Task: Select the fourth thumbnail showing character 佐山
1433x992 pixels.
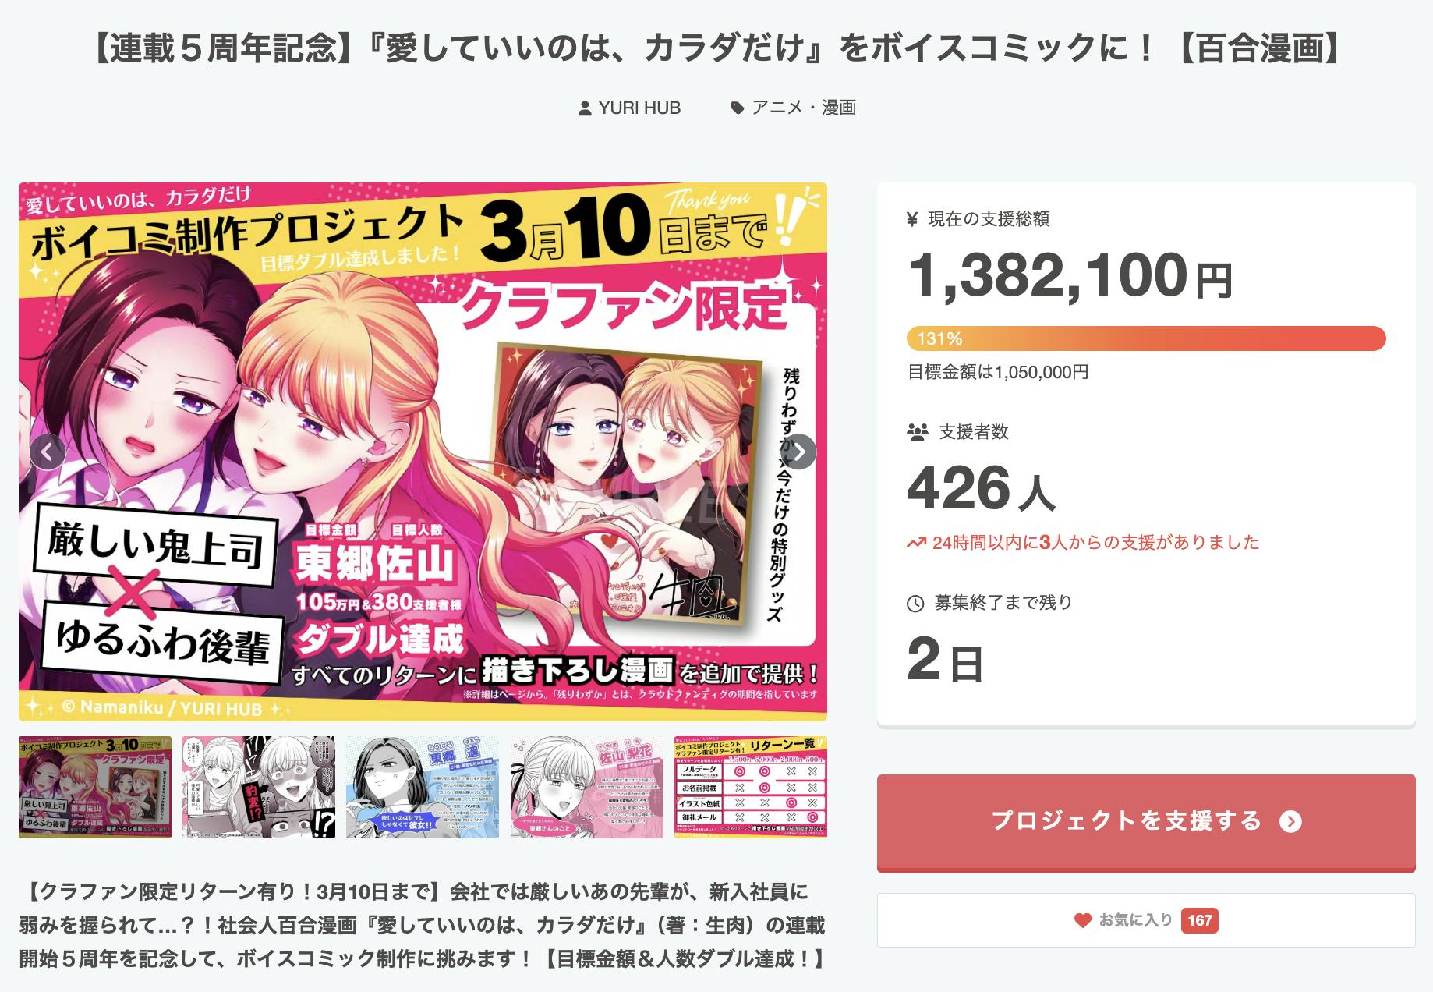Action: pyautogui.click(x=586, y=787)
